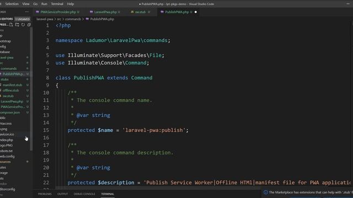
Task: Click commands in the breadcrumb path
Action: [73, 19]
